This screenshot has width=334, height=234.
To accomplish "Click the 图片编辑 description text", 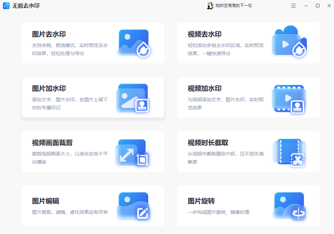I will point(70,212).
